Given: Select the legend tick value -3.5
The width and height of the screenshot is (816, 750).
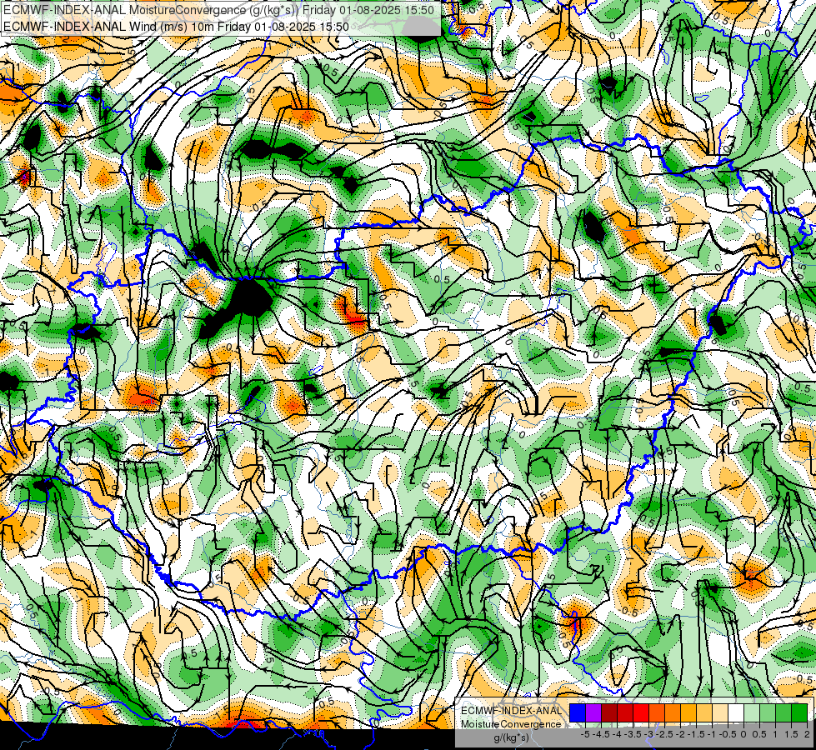Looking at the screenshot, I should click(633, 734).
